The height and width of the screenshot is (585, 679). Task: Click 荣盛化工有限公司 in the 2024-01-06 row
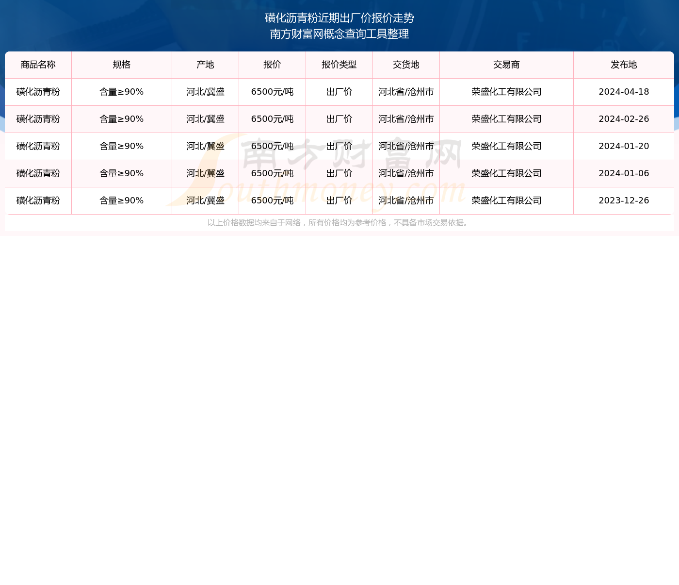[506, 173]
